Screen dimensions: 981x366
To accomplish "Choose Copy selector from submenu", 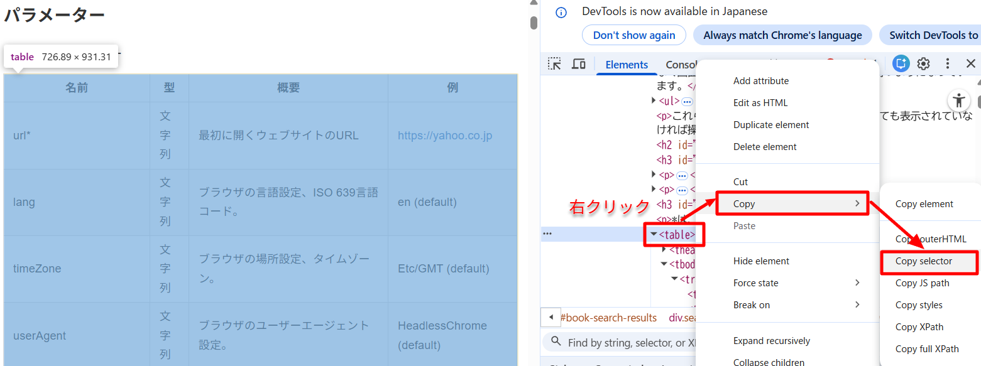I will [x=924, y=261].
